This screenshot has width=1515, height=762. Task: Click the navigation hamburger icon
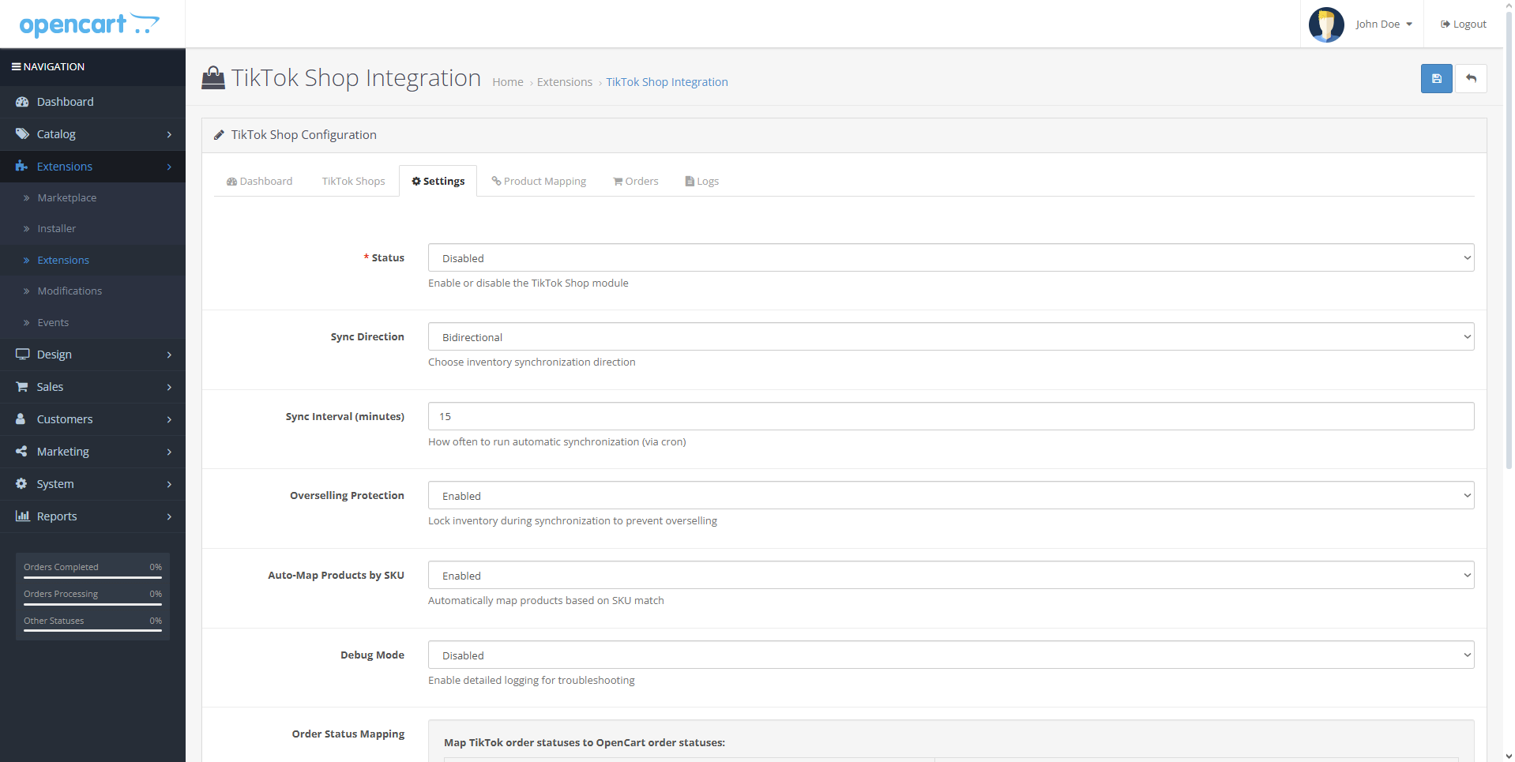coord(16,67)
